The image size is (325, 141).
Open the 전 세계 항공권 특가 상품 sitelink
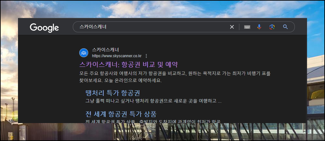(121, 114)
